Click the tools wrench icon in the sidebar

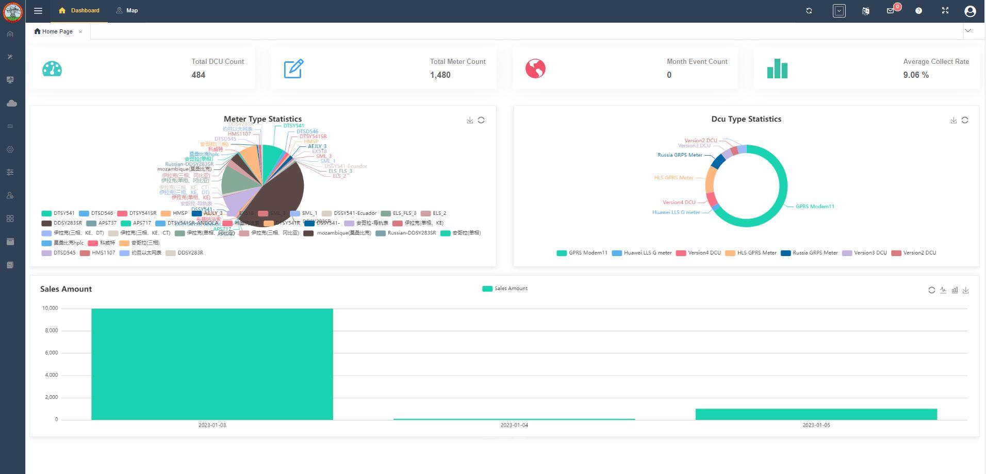pos(10,57)
